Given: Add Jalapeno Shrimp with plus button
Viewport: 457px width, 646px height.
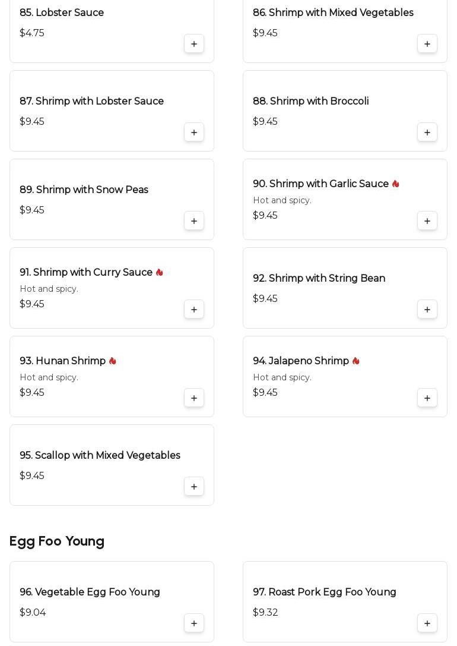Looking at the screenshot, I should [427, 398].
